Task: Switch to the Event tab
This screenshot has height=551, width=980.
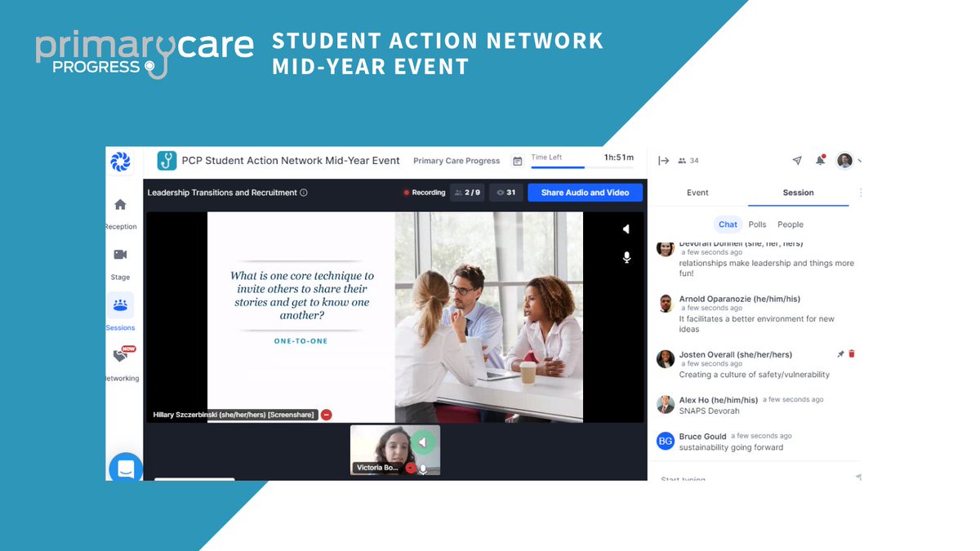Action: coord(697,193)
